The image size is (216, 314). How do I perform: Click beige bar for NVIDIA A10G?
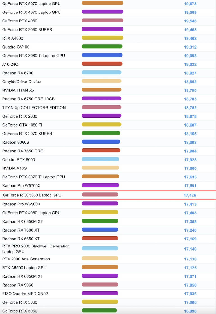pos(101,168)
